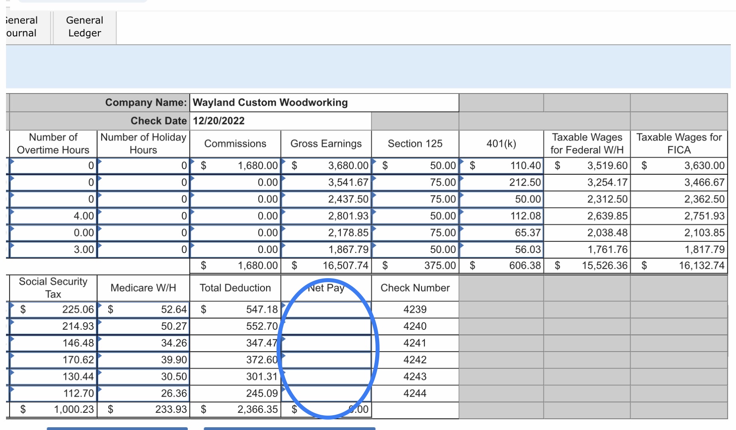Click Social Security Tax total 1,000.23
Viewport: 736px width, 430px height.
click(x=53, y=409)
